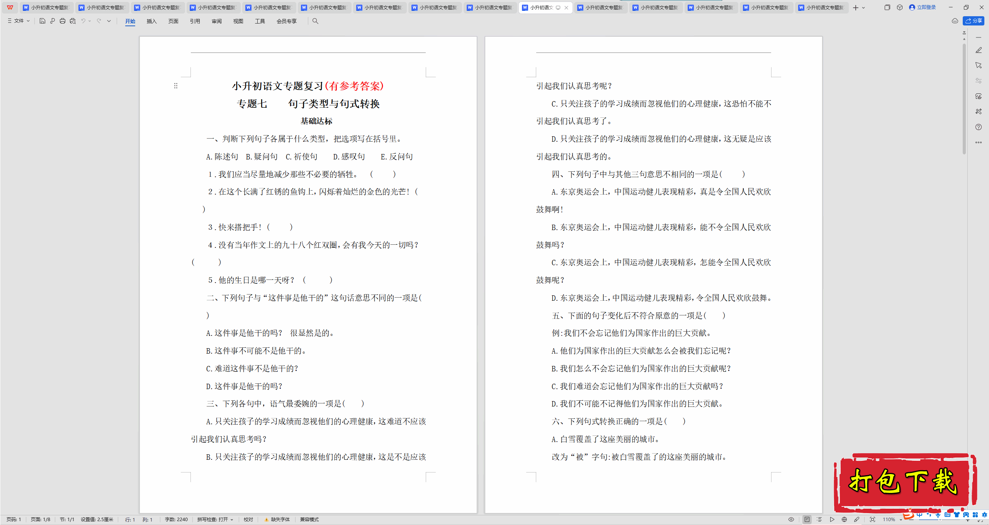Close the active document tab with X
The width and height of the screenshot is (989, 525).
point(566,7)
